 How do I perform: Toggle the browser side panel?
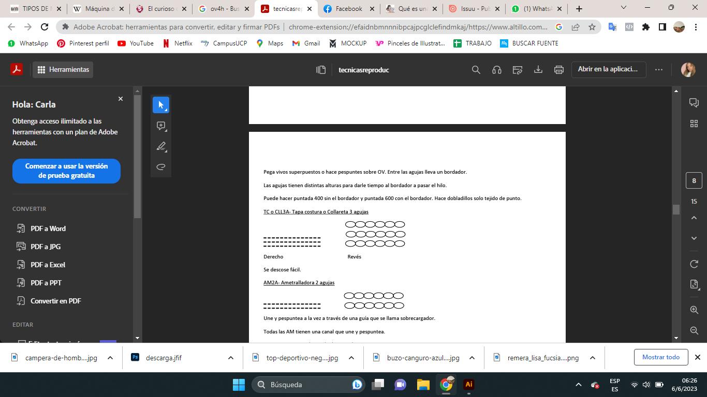662,27
